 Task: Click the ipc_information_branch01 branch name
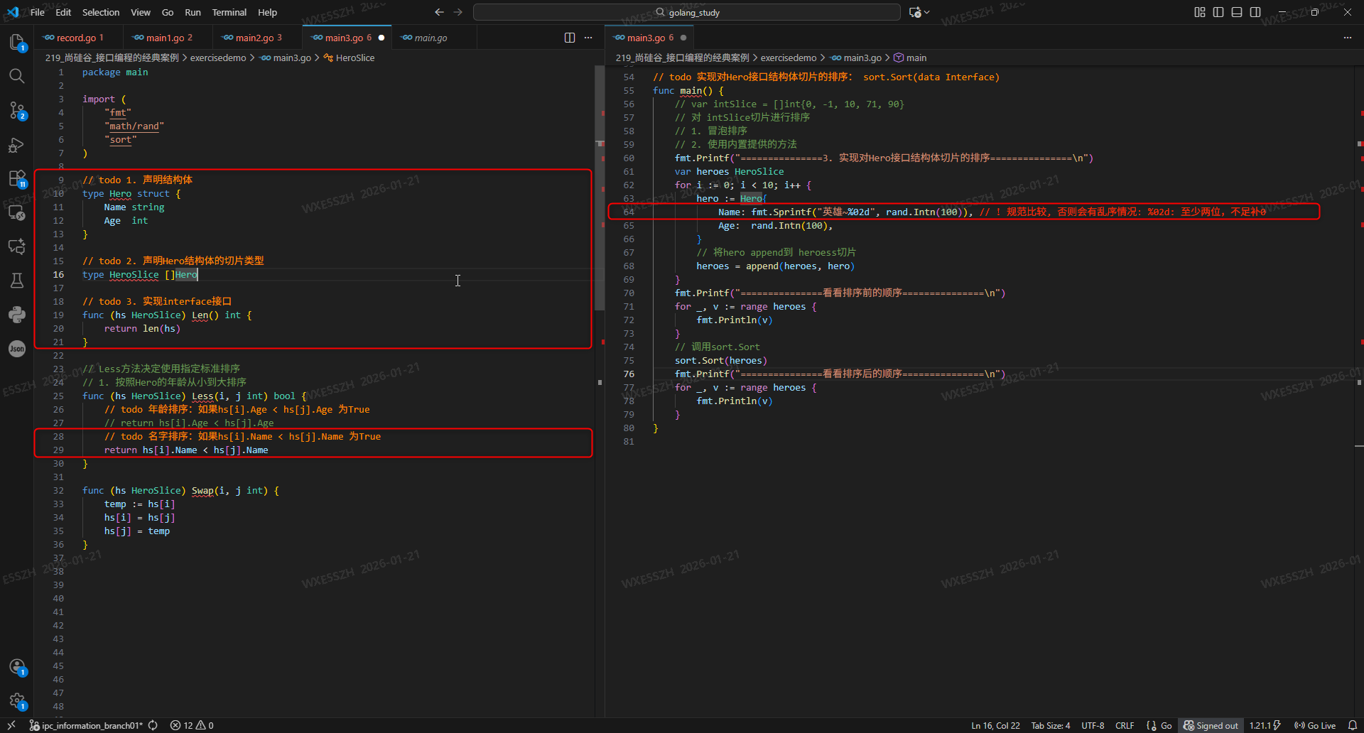point(86,725)
